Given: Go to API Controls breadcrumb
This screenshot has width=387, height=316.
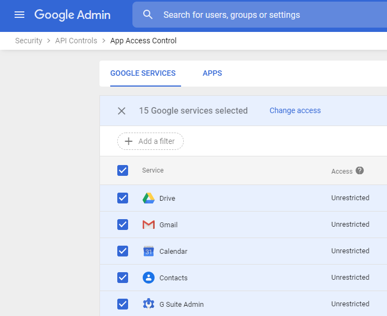Looking at the screenshot, I should [76, 41].
